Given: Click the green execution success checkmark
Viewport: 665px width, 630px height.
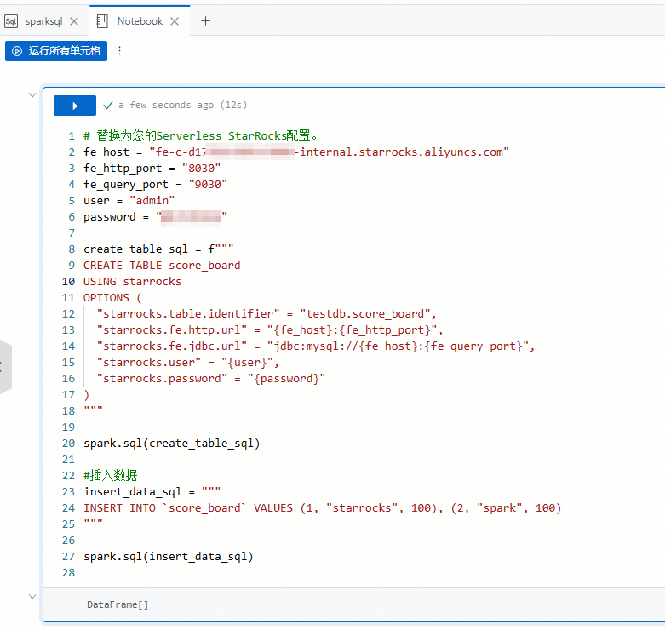Looking at the screenshot, I should (x=108, y=106).
